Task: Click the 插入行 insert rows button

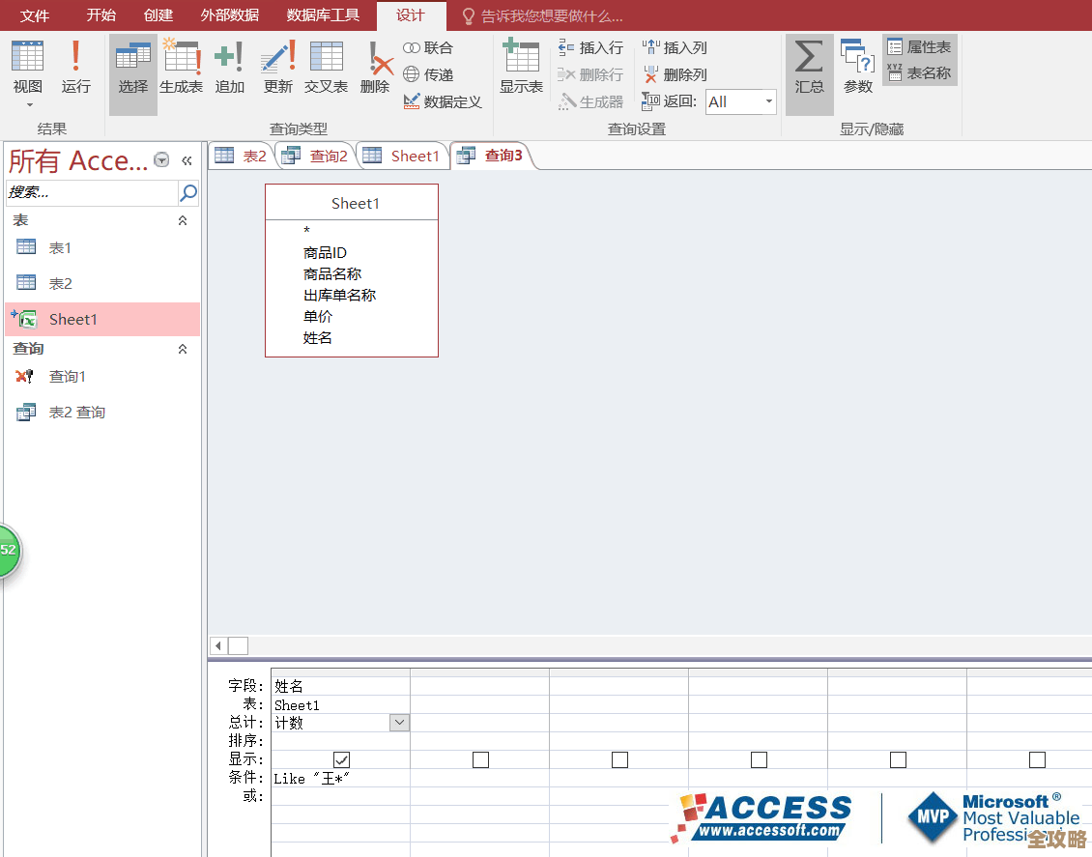Action: (x=589, y=46)
